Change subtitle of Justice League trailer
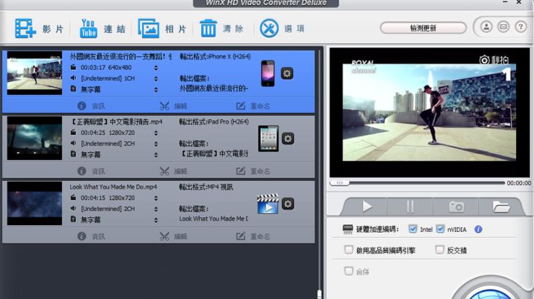This screenshot has height=299, width=534. click(x=156, y=155)
